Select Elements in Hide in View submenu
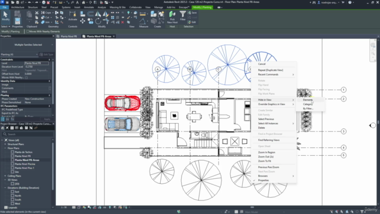The image size is (380, 214). 308,100
